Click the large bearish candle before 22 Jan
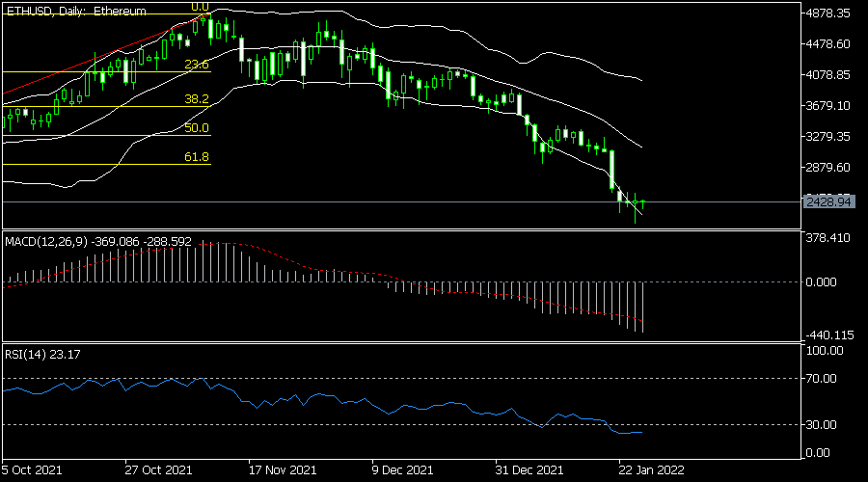 [611, 170]
